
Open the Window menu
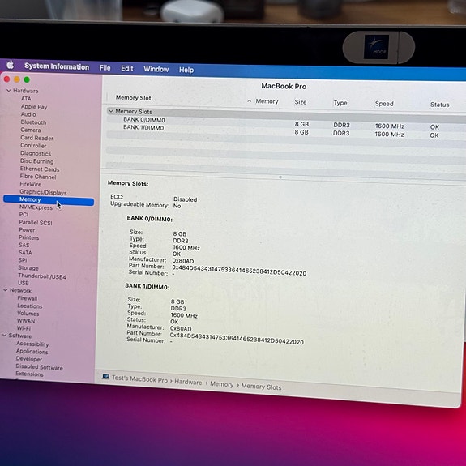tap(156, 69)
